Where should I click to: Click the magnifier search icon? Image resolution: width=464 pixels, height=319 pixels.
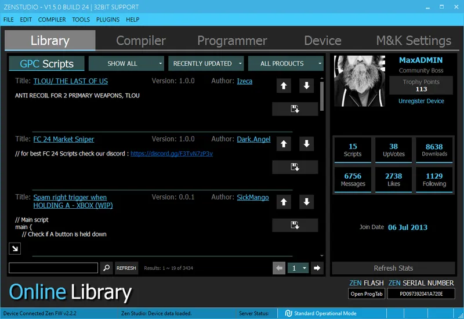[106, 268]
